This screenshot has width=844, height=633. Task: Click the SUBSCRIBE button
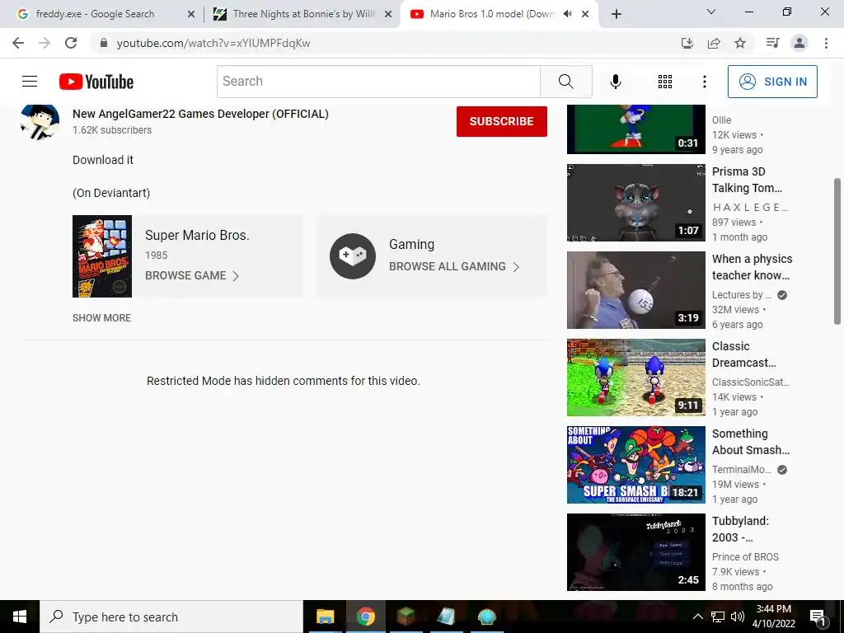click(x=502, y=121)
